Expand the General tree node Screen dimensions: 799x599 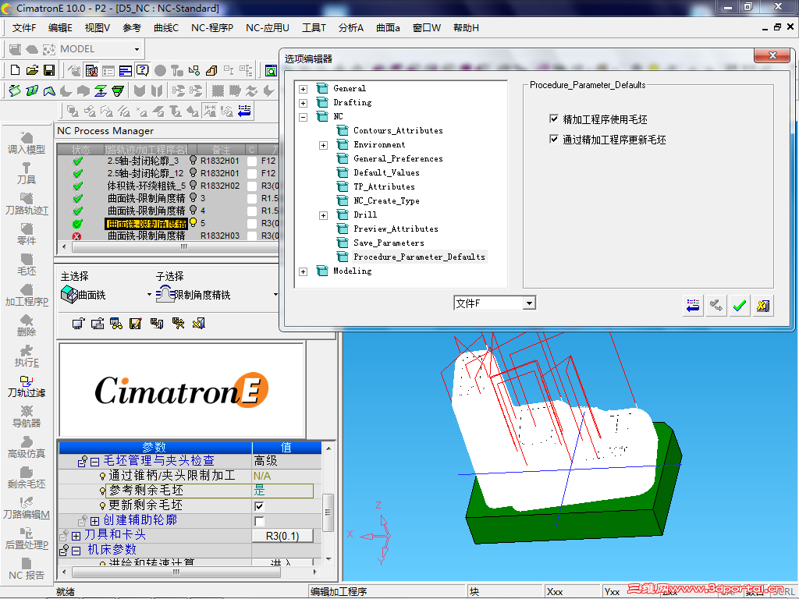(x=304, y=89)
